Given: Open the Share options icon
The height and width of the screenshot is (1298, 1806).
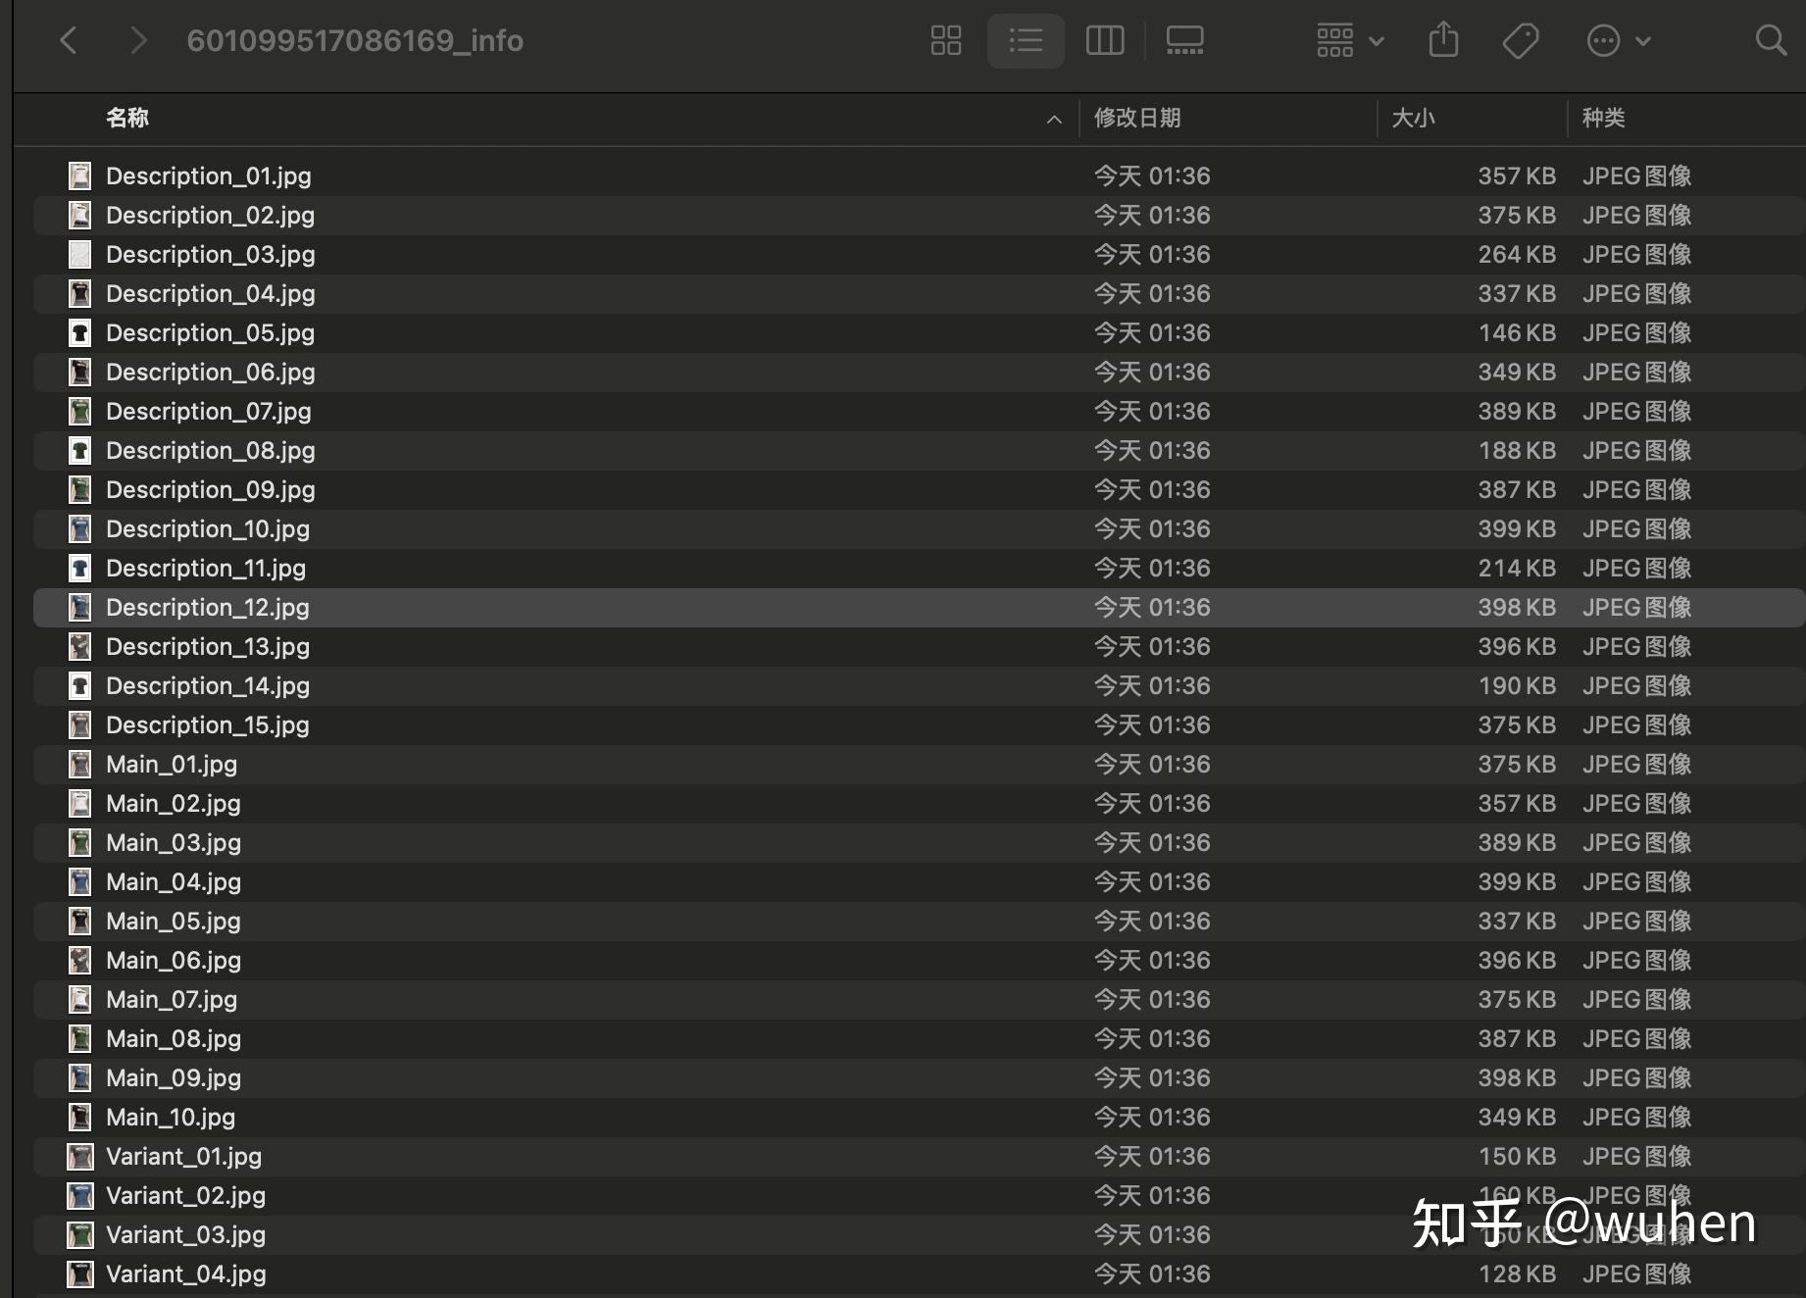Looking at the screenshot, I should (1442, 40).
